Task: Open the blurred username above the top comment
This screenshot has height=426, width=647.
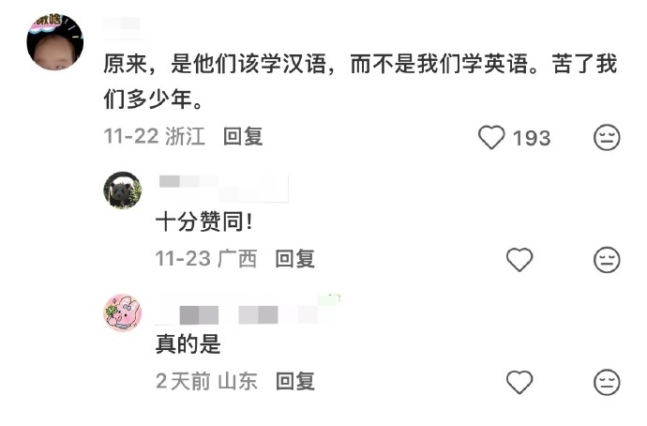Action: click(122, 23)
